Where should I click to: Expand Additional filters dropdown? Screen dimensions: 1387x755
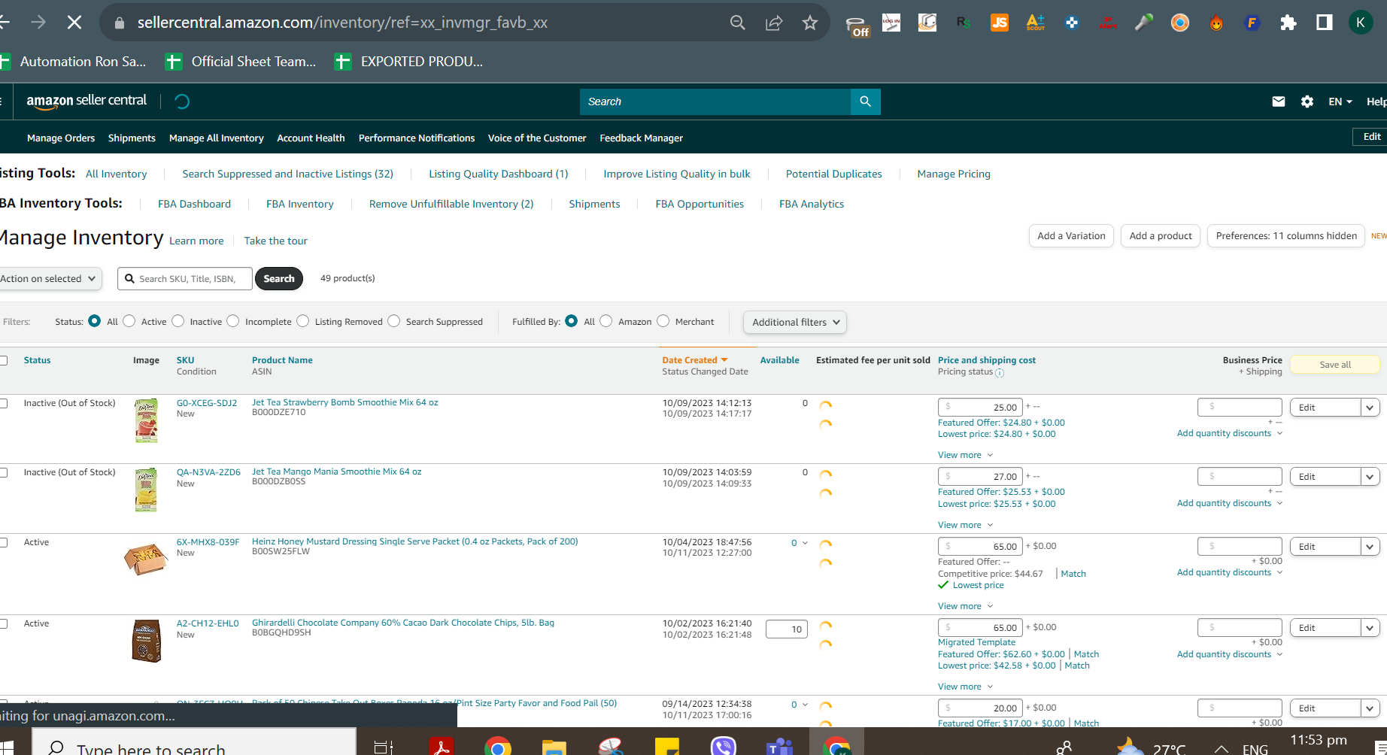(x=795, y=322)
